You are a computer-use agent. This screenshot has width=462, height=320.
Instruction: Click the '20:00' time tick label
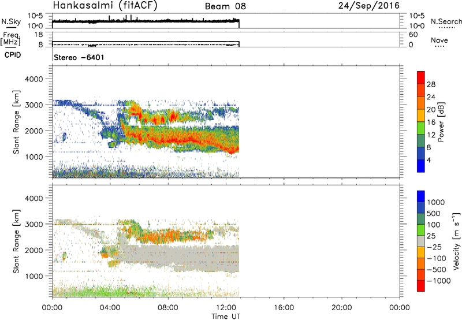coord(342,308)
